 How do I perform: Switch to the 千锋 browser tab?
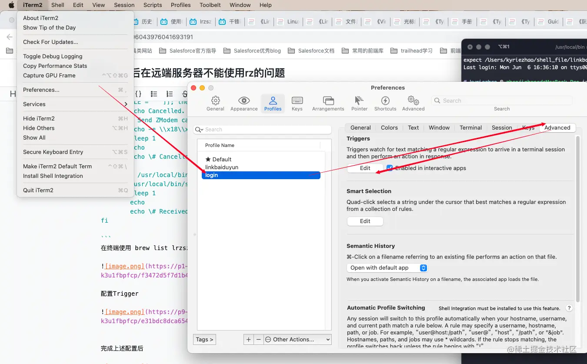(x=229, y=22)
